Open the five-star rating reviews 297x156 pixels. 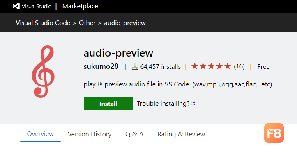click(211, 66)
